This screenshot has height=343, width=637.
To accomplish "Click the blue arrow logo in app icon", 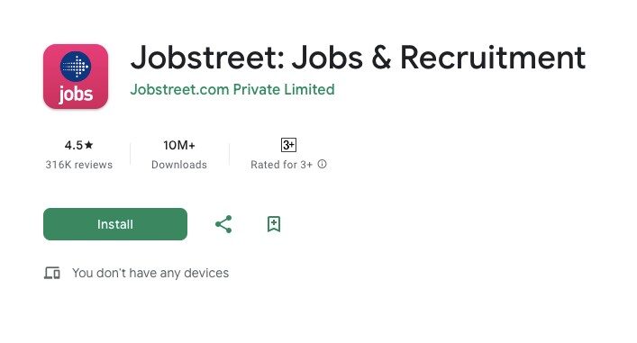I will coord(76,66).
